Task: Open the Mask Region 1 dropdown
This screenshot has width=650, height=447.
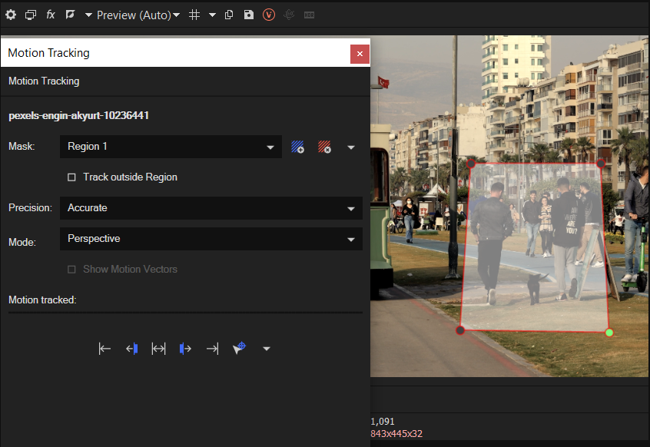Action: pyautogui.click(x=171, y=147)
